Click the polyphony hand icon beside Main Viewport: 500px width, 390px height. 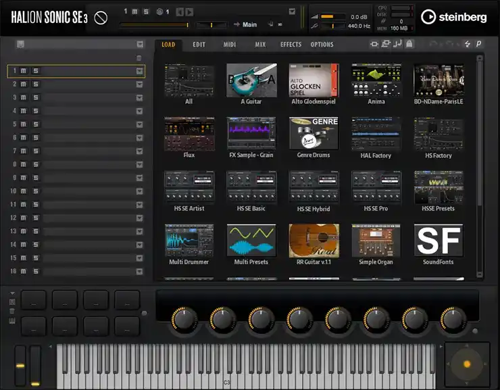(271, 24)
